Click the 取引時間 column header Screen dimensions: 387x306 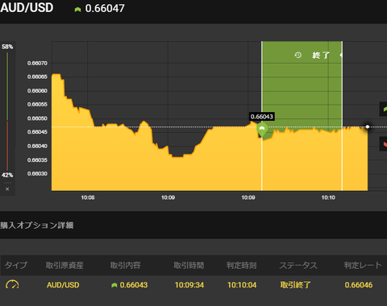[x=189, y=265]
